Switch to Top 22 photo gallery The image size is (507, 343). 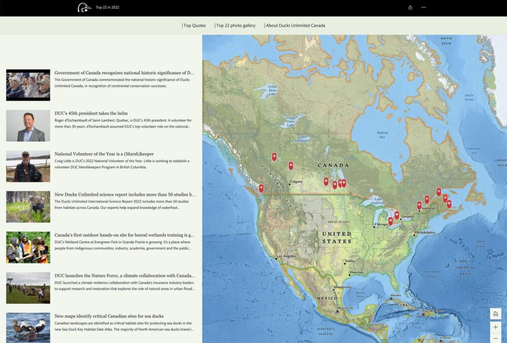(x=236, y=25)
